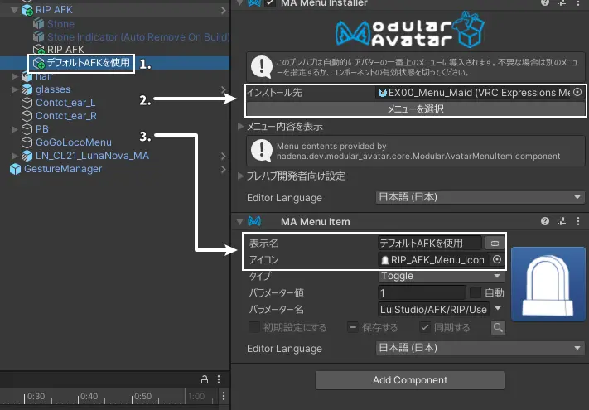589x410 pixels.
Task: Open LN_CL21_LunaNova_MA prefab chevron
Action: [x=224, y=156]
